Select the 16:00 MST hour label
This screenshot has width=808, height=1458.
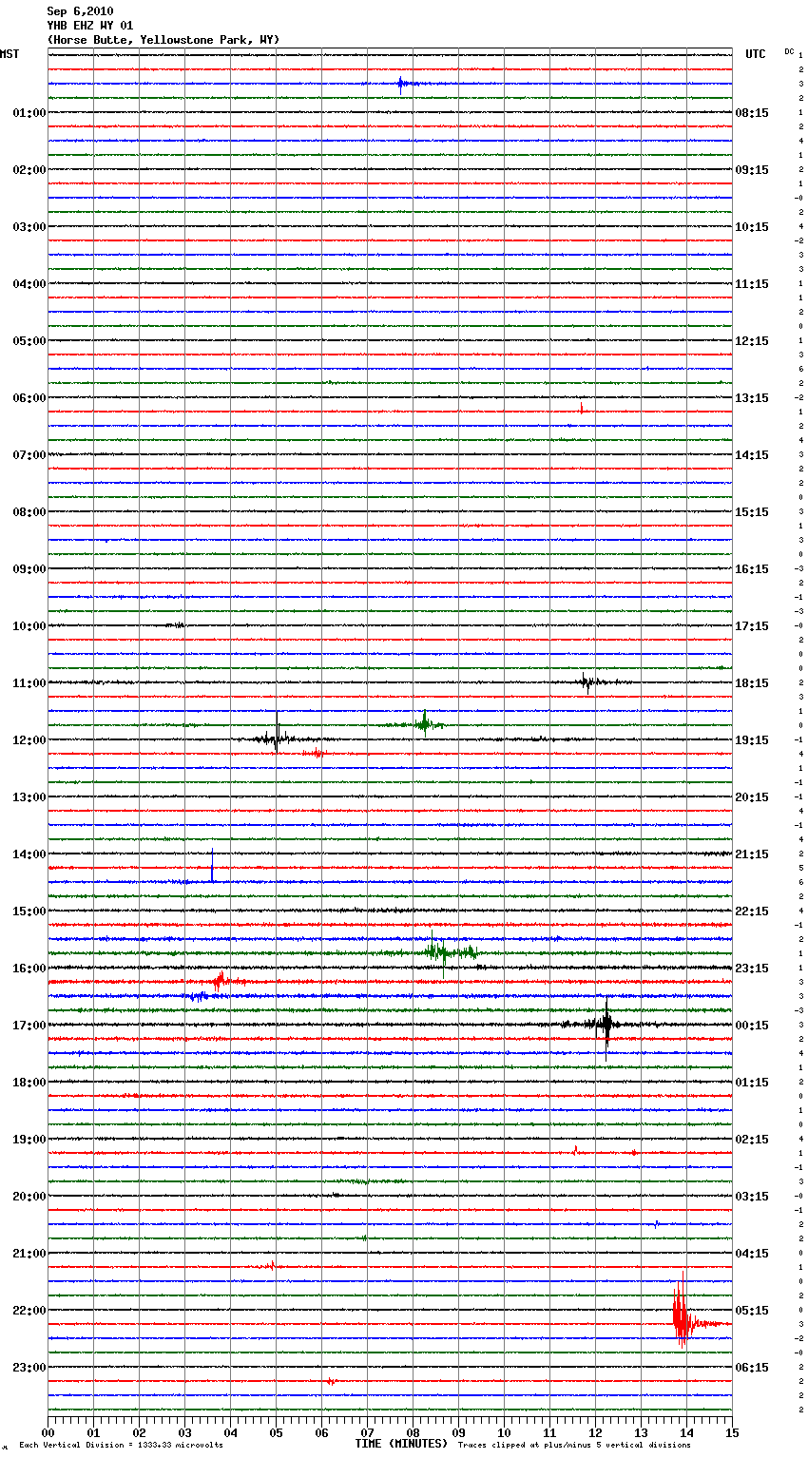tap(29, 969)
